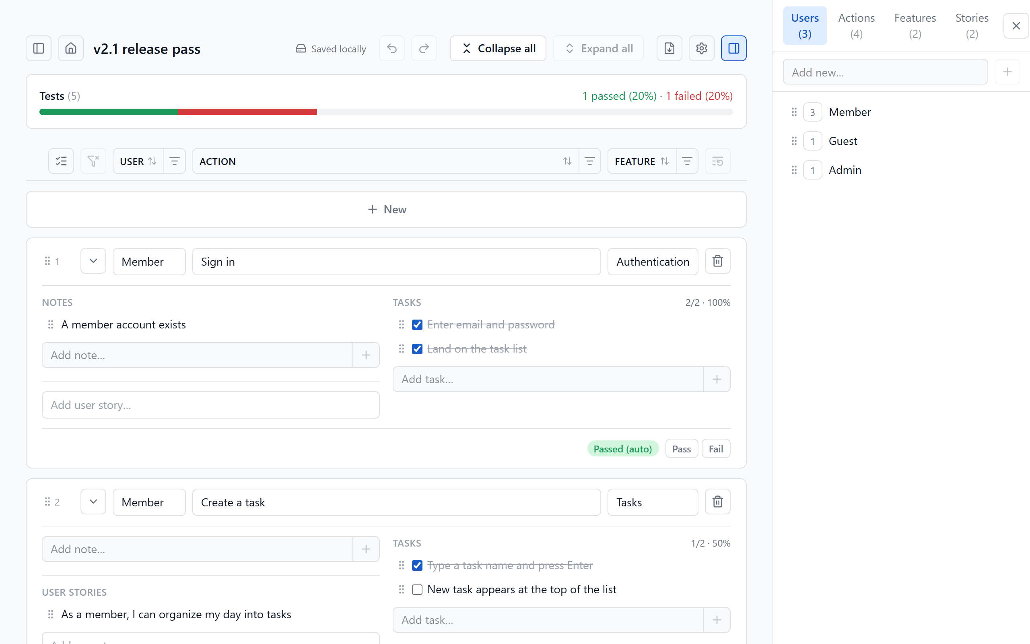Viewport: 1030px width, 644px height.
Task: Check New task appears at top of list
Action: tap(417, 590)
